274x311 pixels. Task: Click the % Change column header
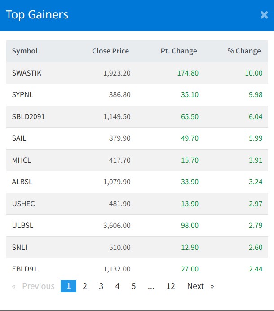(244, 51)
